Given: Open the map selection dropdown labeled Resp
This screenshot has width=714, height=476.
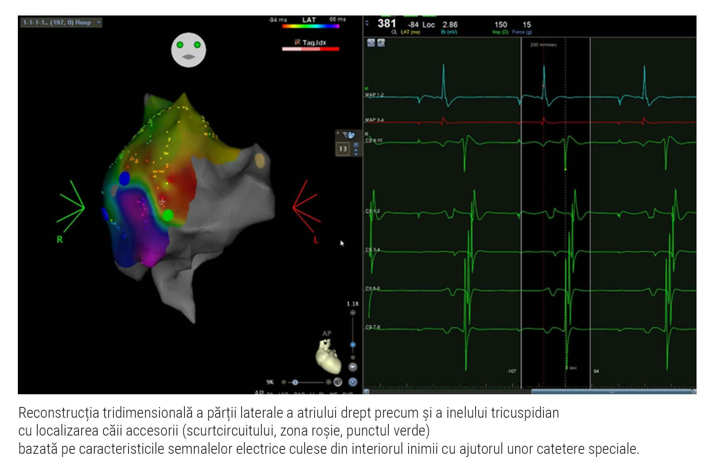Looking at the screenshot, I should coord(61,23).
